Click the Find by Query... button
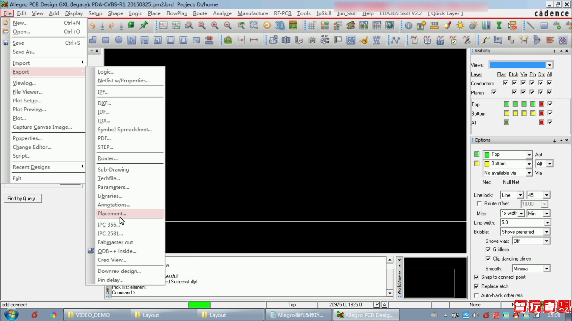The height and width of the screenshot is (321, 572). click(23, 199)
